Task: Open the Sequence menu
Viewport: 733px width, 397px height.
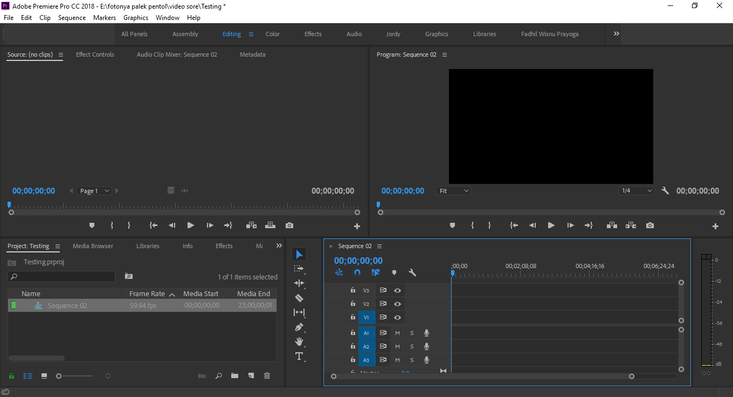Action: pyautogui.click(x=72, y=18)
